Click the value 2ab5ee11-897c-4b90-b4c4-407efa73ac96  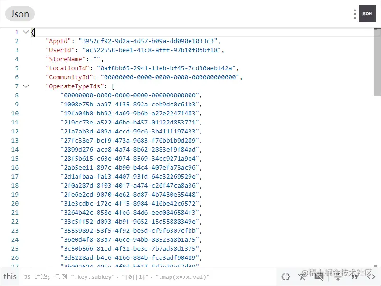pos(130,167)
